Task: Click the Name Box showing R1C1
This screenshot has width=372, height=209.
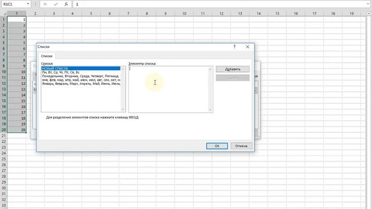Action: point(13,4)
